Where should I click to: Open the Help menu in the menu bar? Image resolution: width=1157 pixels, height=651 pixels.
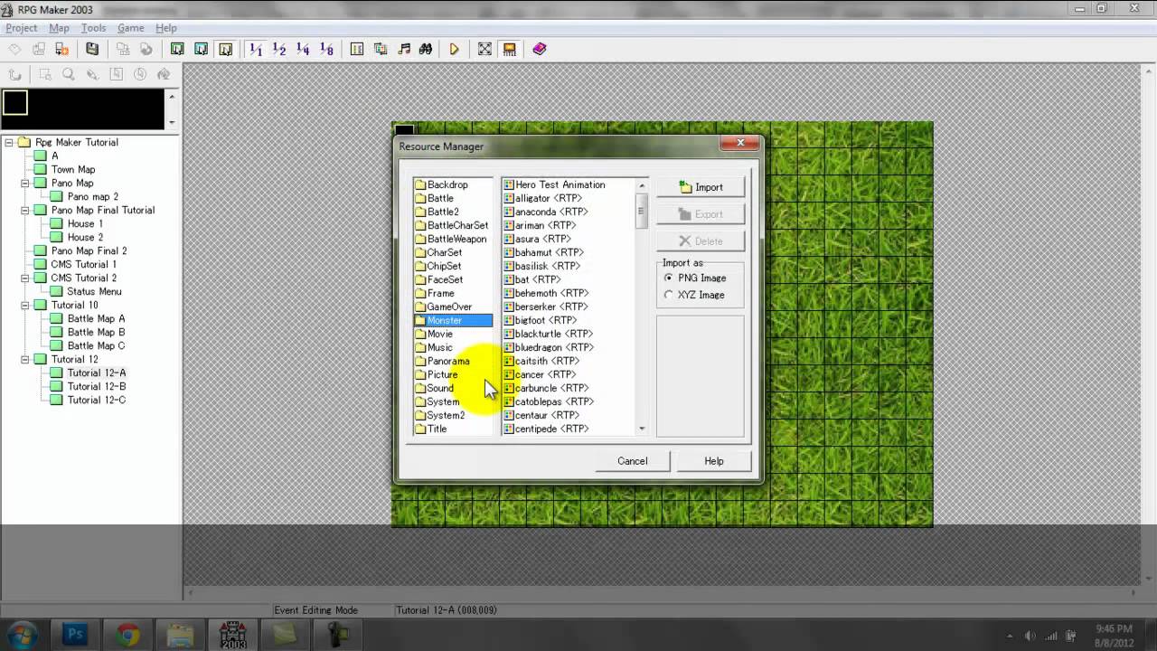click(166, 28)
